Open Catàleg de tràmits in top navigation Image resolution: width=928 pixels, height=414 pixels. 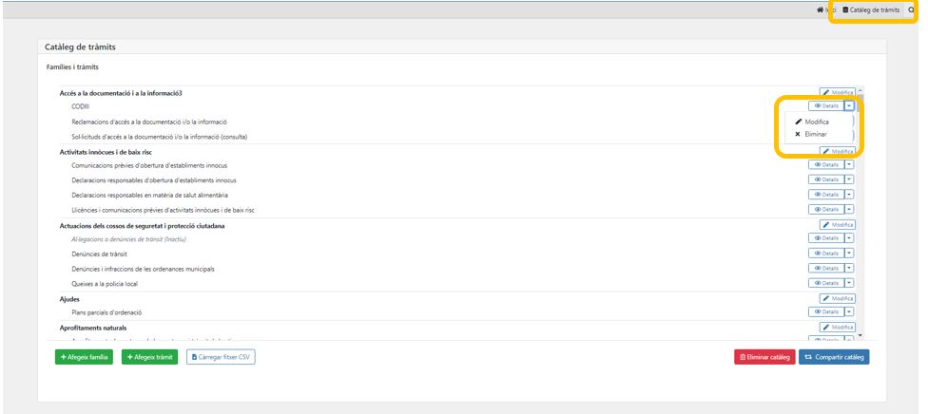point(871,9)
